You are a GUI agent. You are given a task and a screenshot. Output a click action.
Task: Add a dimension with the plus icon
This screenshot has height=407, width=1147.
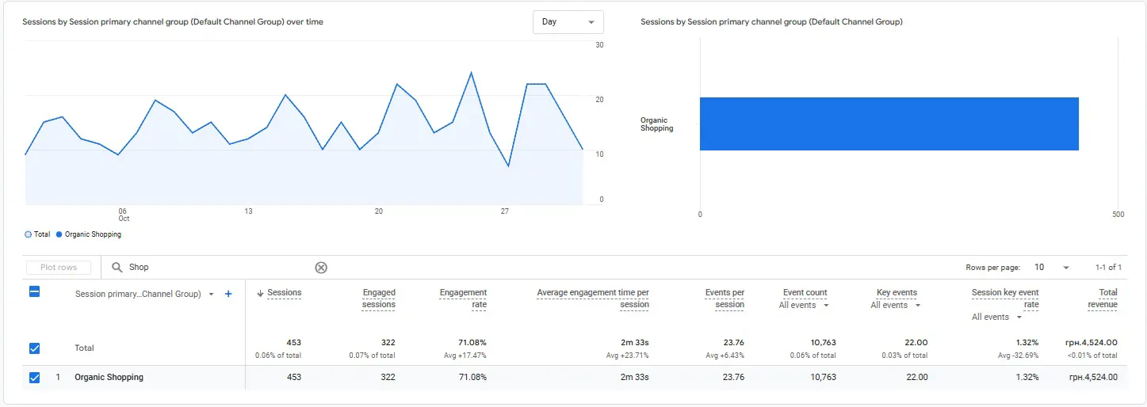[x=228, y=294]
